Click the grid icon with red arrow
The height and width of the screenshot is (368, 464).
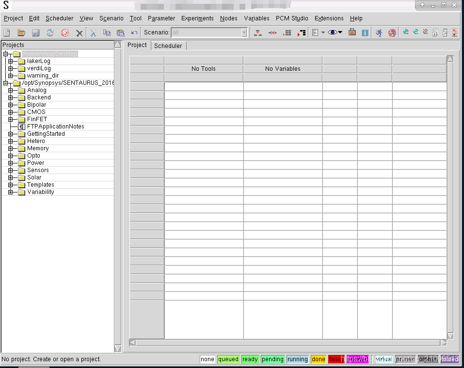click(x=287, y=32)
